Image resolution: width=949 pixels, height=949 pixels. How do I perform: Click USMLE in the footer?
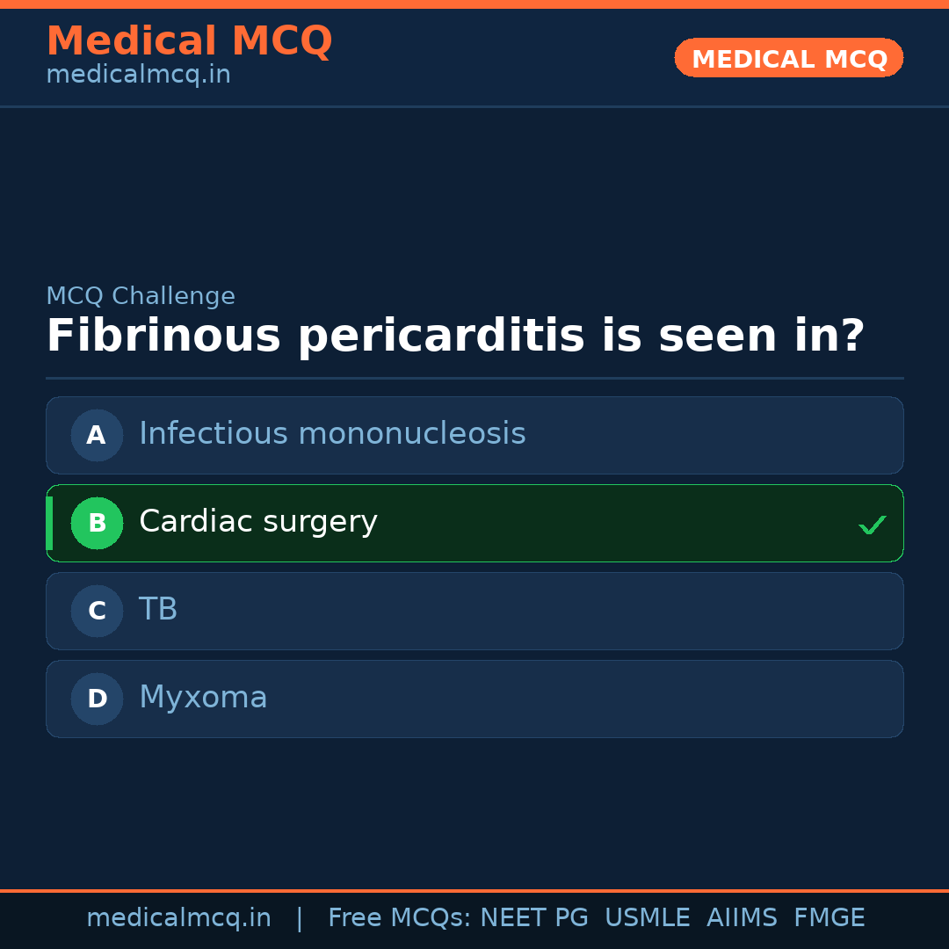[x=647, y=918]
